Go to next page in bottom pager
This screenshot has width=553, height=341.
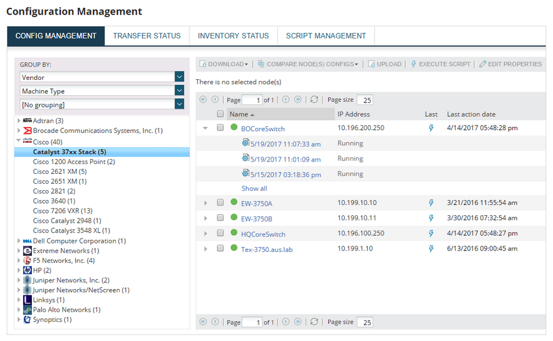click(x=286, y=321)
